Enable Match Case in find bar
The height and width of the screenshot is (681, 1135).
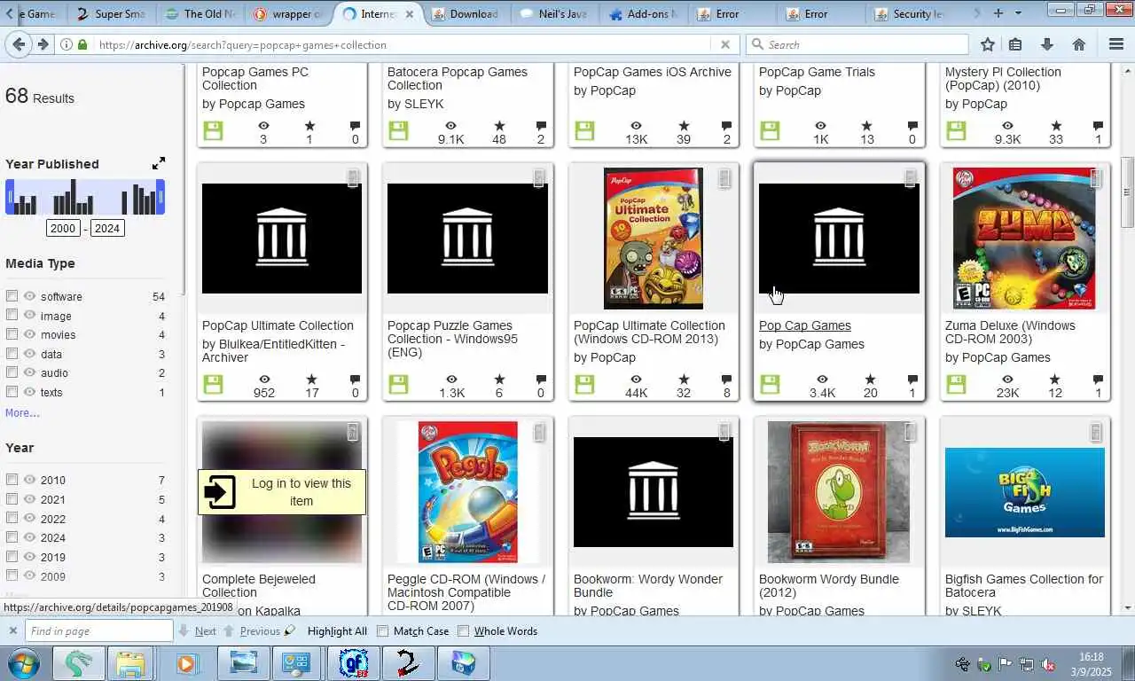click(x=383, y=631)
